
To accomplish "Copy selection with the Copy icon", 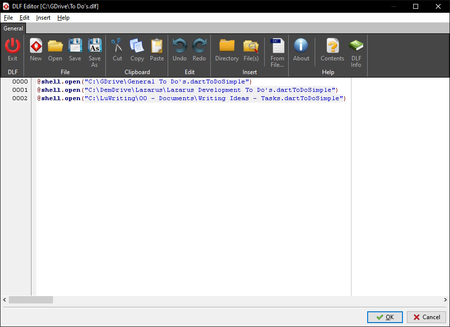I will click(x=137, y=46).
